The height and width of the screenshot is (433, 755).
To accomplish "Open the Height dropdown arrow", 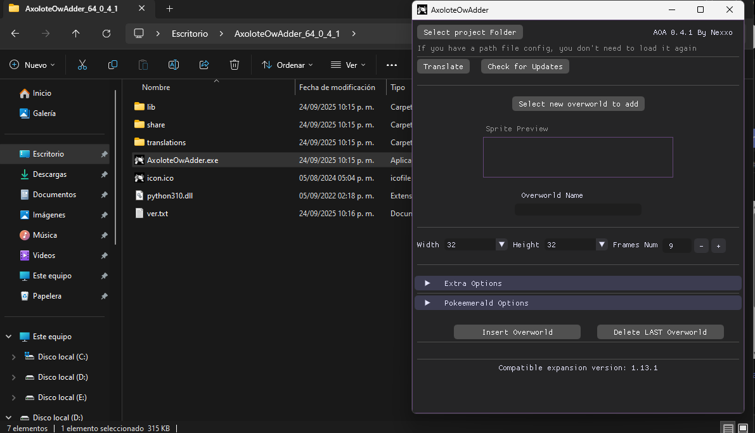I will pos(602,245).
